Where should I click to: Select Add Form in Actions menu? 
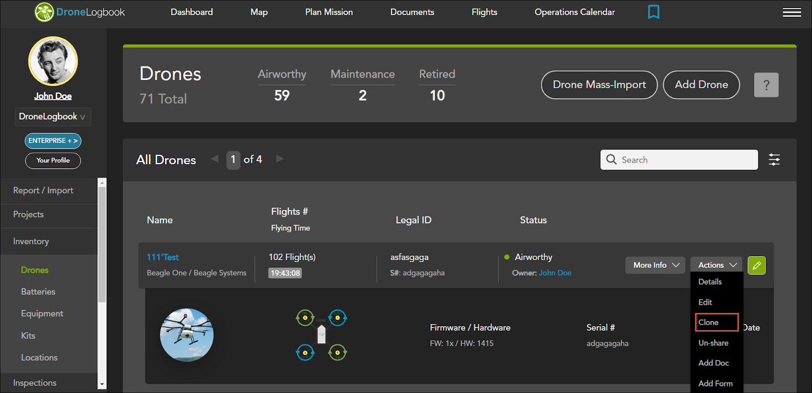coord(717,383)
